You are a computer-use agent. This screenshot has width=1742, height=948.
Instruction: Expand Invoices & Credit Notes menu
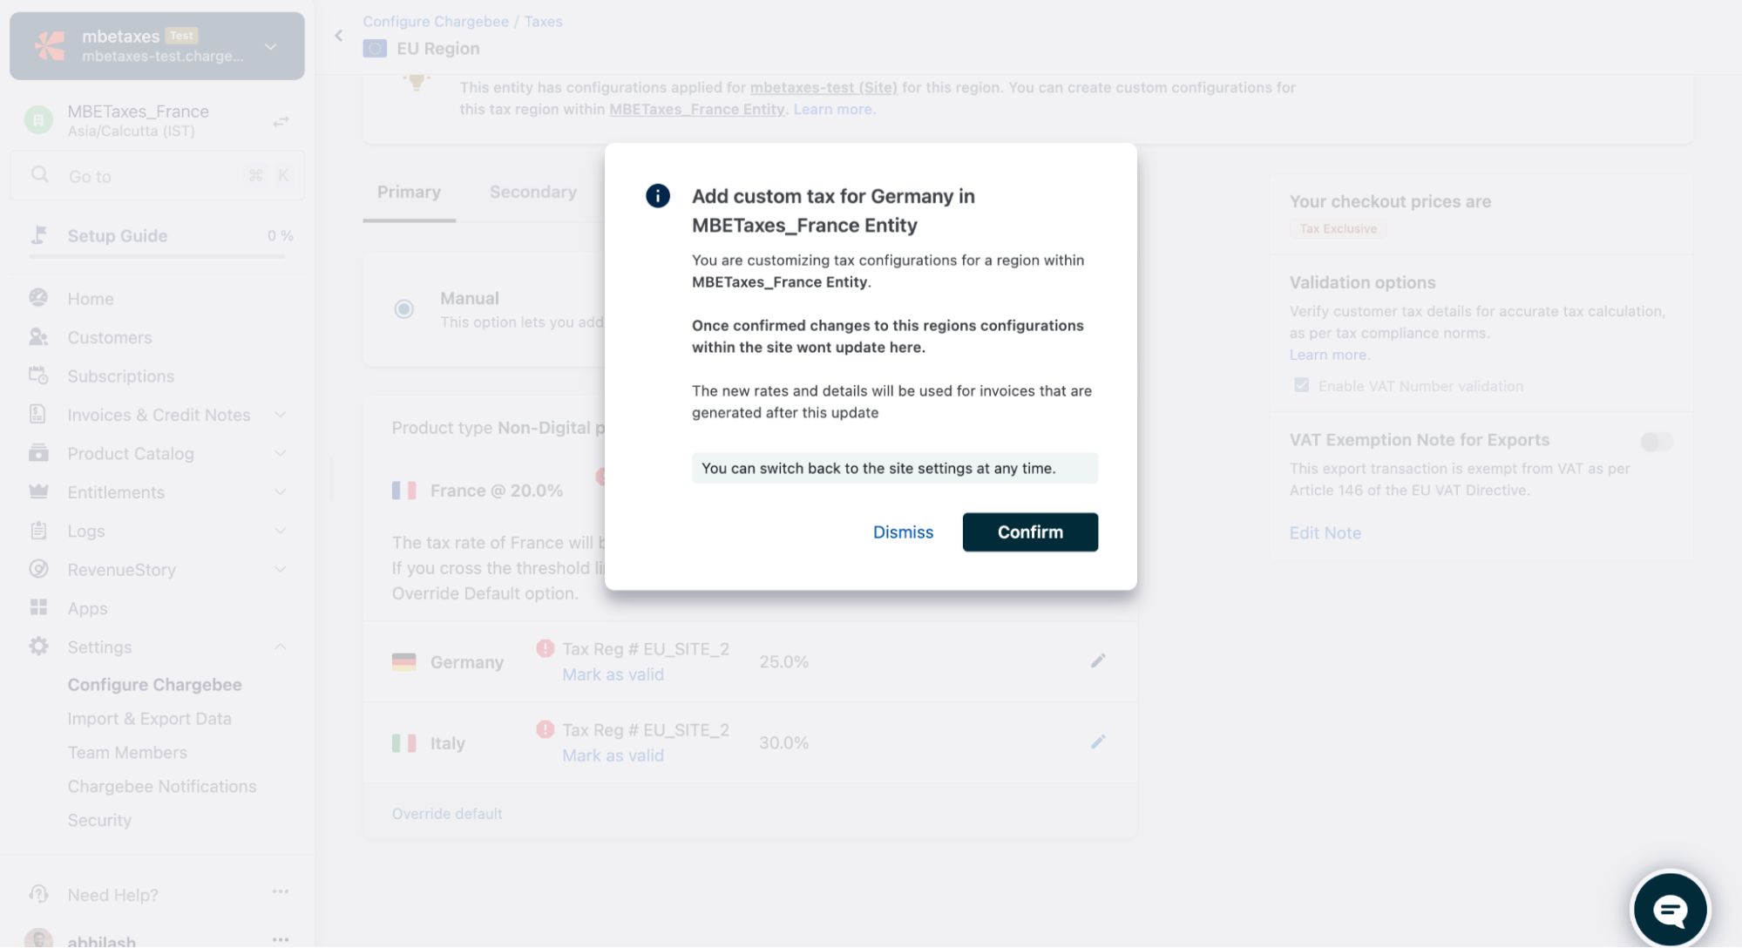(x=280, y=415)
